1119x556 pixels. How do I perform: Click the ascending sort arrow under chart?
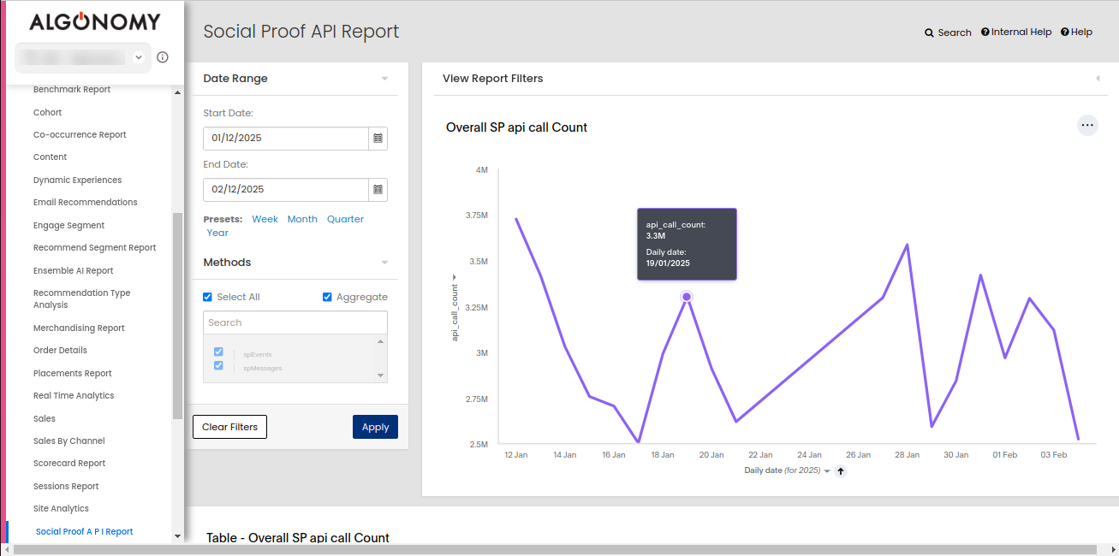pyautogui.click(x=841, y=470)
